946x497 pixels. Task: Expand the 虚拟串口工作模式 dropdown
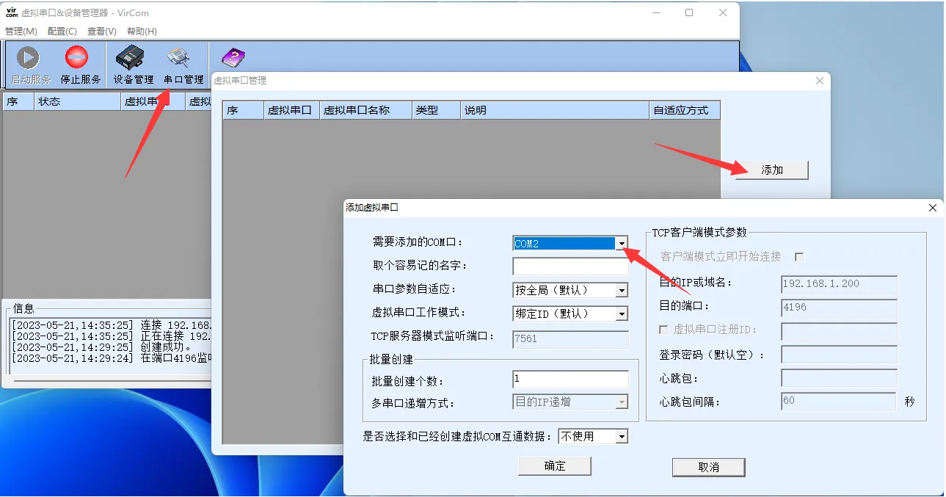tap(622, 313)
